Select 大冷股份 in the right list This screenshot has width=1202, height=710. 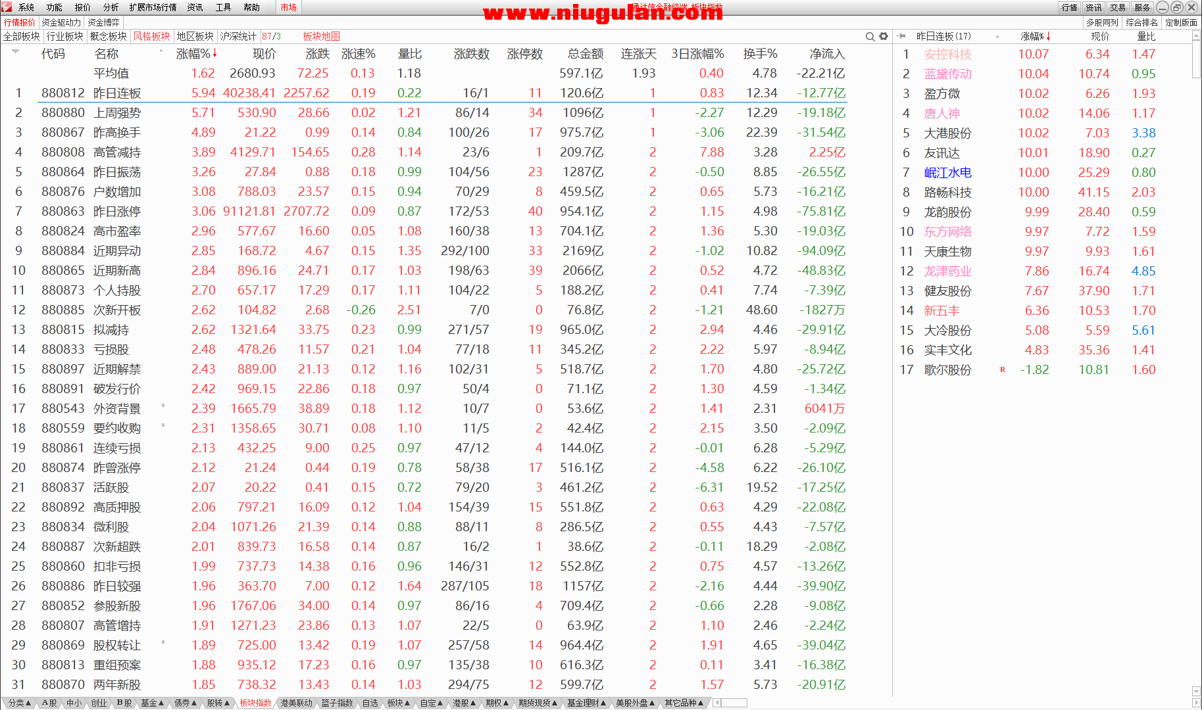tap(947, 331)
